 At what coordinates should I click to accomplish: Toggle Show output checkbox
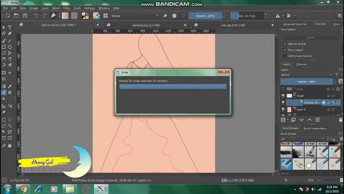point(285,50)
